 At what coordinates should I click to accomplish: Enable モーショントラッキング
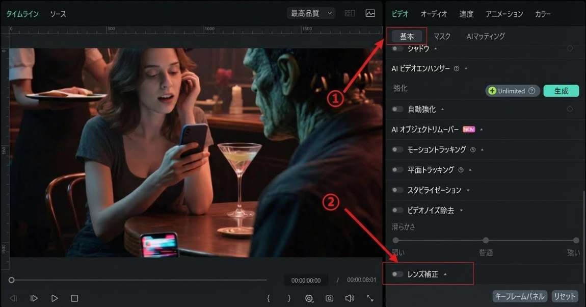396,149
